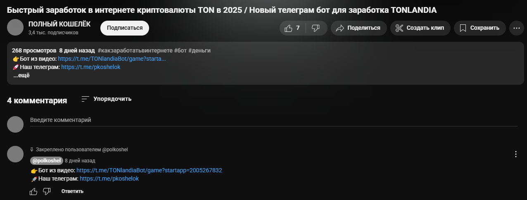The image size is (527, 200).
Task: Expand the description with ...ещё
Action: [x=21, y=75]
